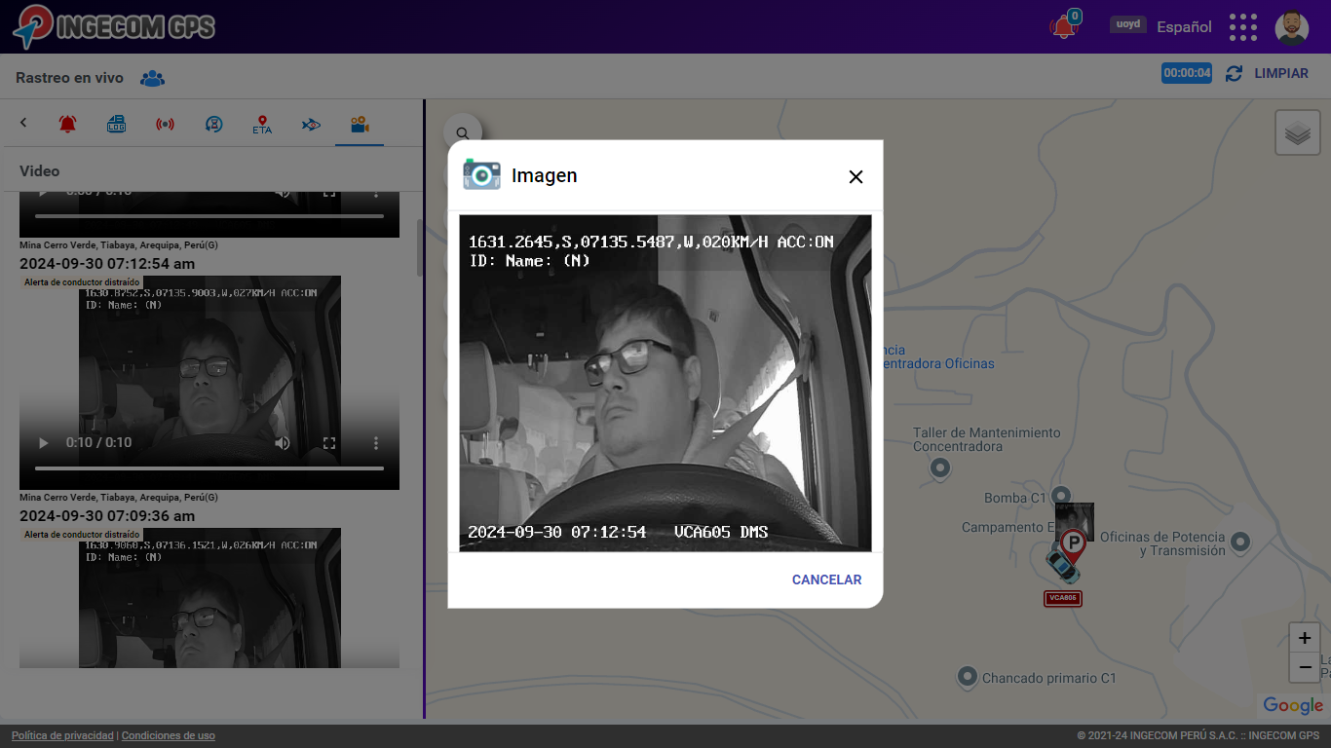Open the user avatar menu
Viewport: 1331px width, 748px height.
1291,27
